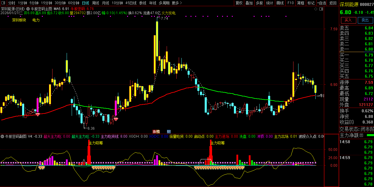Click the 深圳板块 sector link

coord(19,20)
